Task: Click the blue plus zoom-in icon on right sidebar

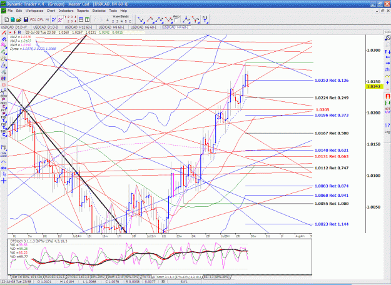Action: [x=387, y=82]
